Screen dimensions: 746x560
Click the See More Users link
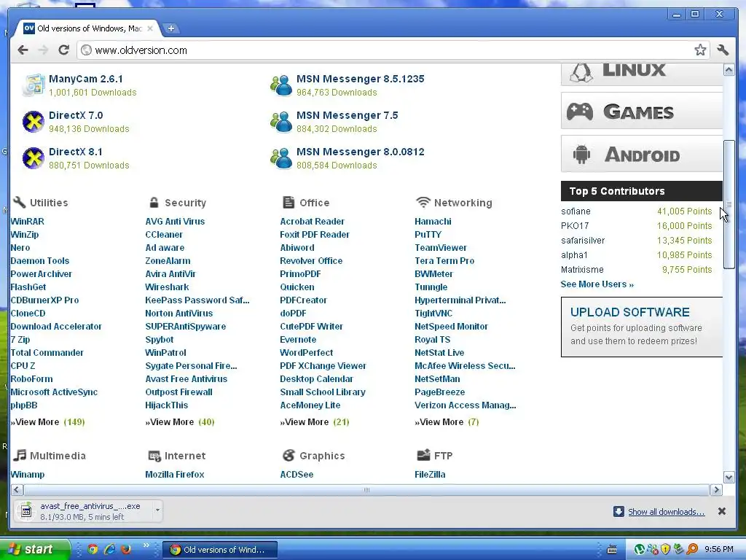[597, 284]
